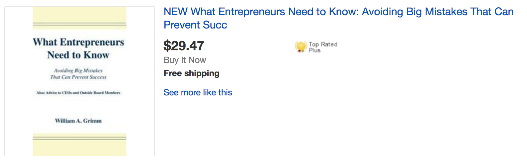Click 'Avoiding Big Mistakes That Can' in the title
The image size is (527, 161).
[438, 12]
